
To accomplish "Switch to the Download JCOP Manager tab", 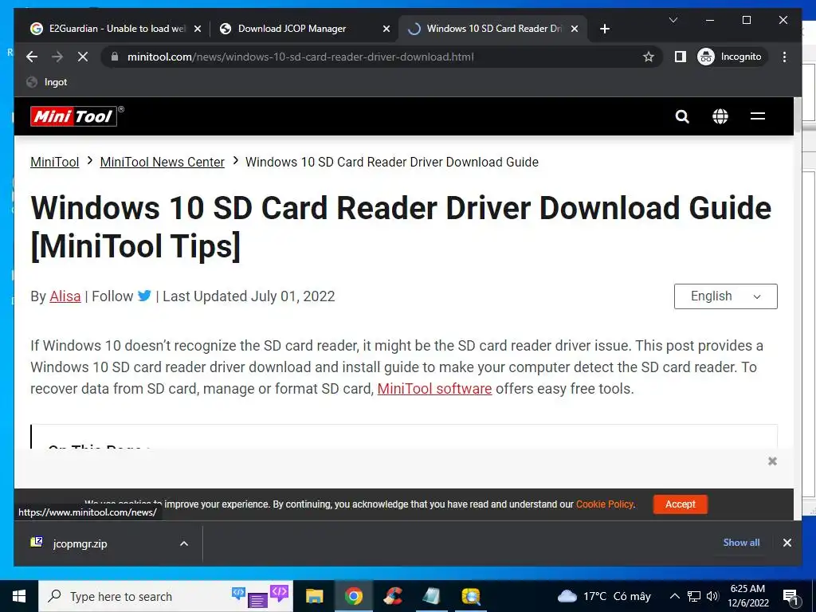I will point(304,29).
